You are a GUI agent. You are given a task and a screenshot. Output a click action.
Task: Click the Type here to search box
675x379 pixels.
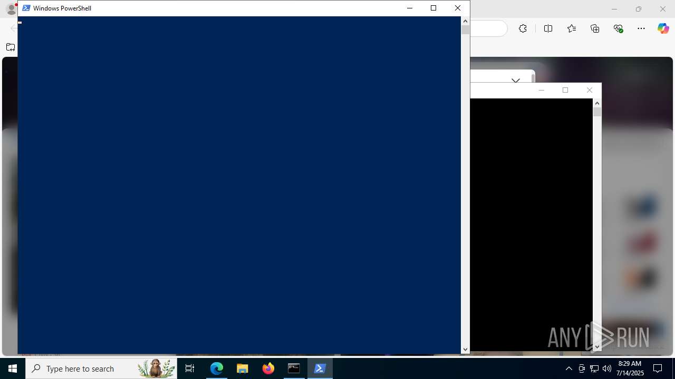pos(101,368)
